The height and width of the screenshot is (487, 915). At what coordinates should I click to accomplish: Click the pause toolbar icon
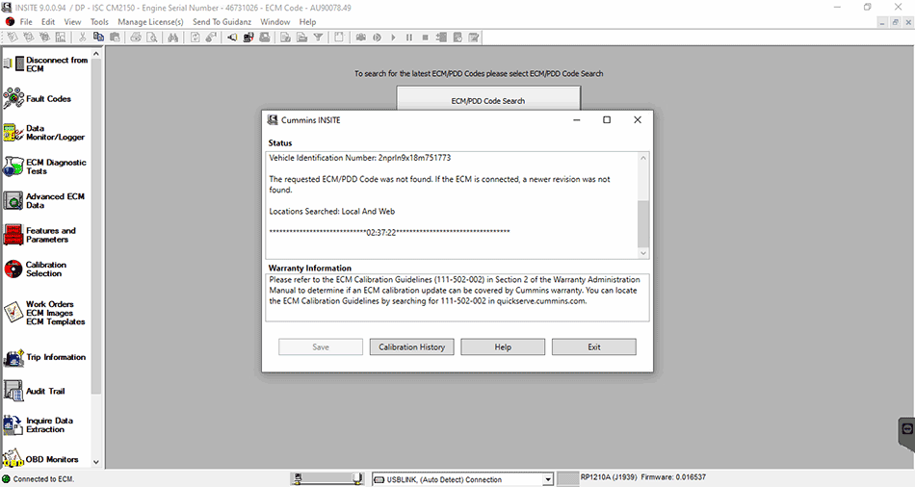click(409, 38)
